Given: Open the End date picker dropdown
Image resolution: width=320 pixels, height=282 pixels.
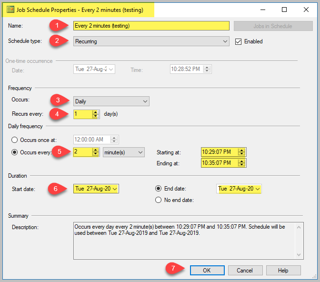Looking at the screenshot, I should (258, 189).
